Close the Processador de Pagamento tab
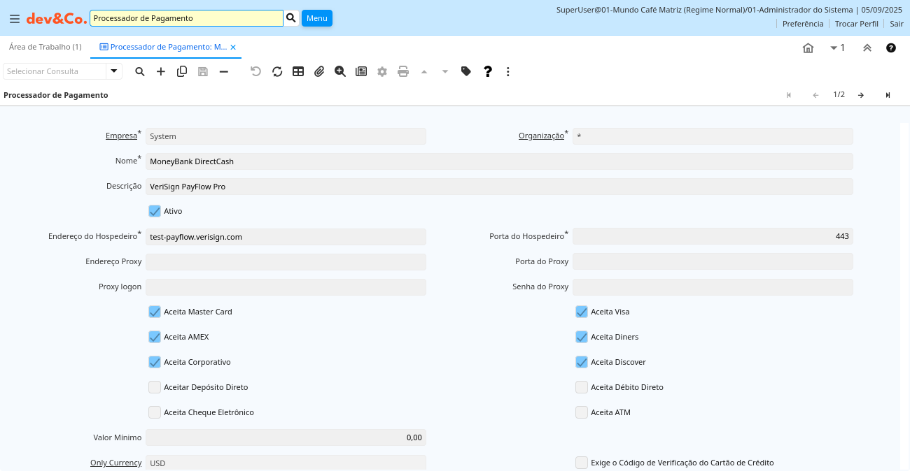910x471 pixels. click(x=234, y=47)
